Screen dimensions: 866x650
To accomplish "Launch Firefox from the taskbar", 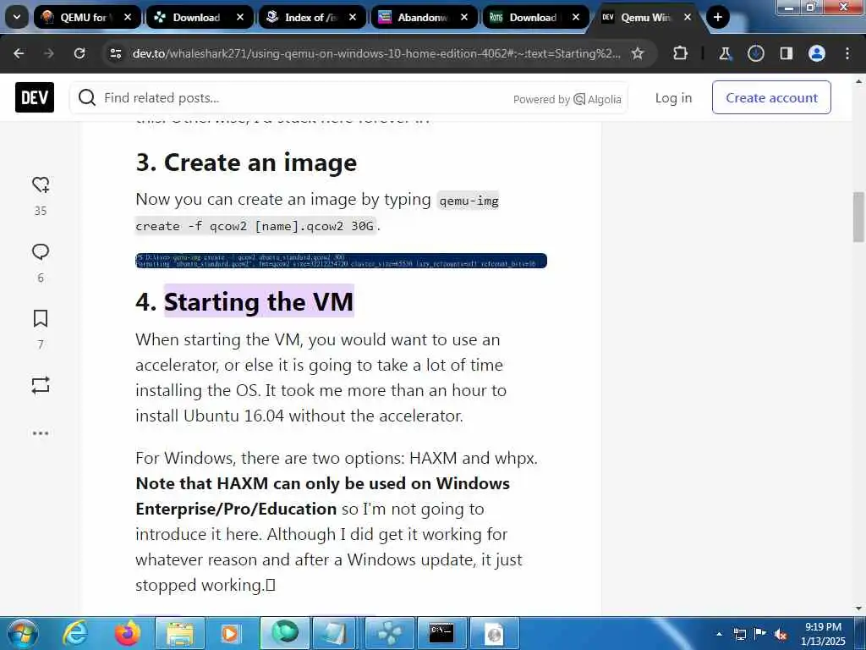I will pos(128,633).
